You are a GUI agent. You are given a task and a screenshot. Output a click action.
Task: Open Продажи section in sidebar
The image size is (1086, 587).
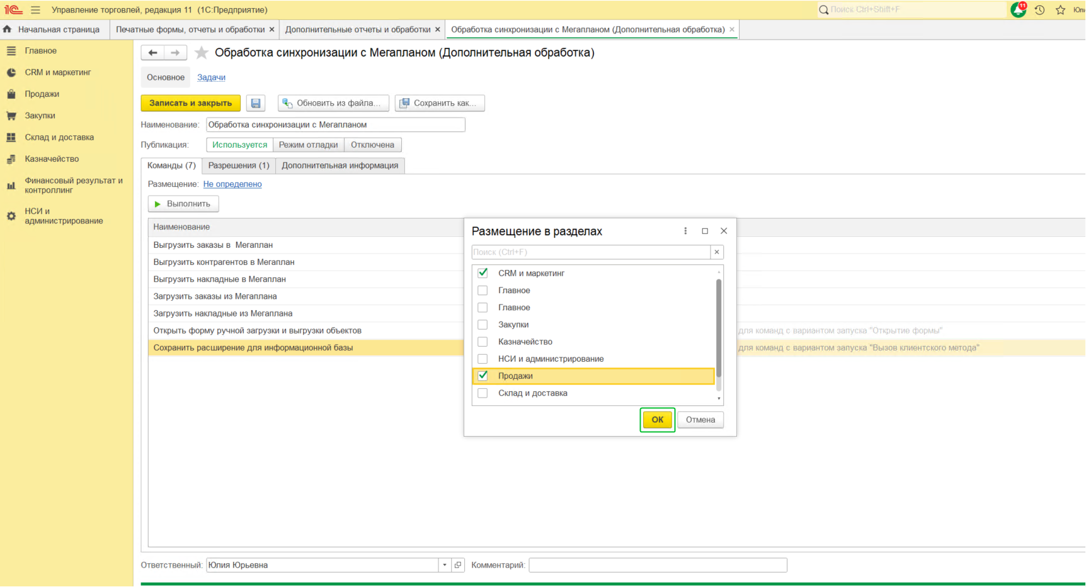click(42, 94)
